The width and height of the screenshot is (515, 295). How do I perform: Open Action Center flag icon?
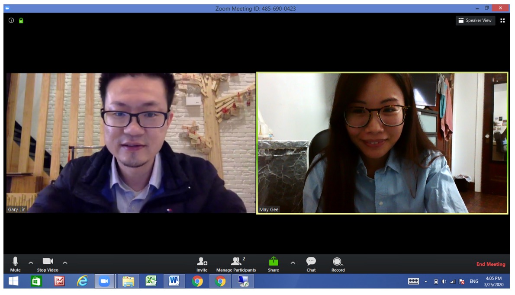click(x=462, y=282)
